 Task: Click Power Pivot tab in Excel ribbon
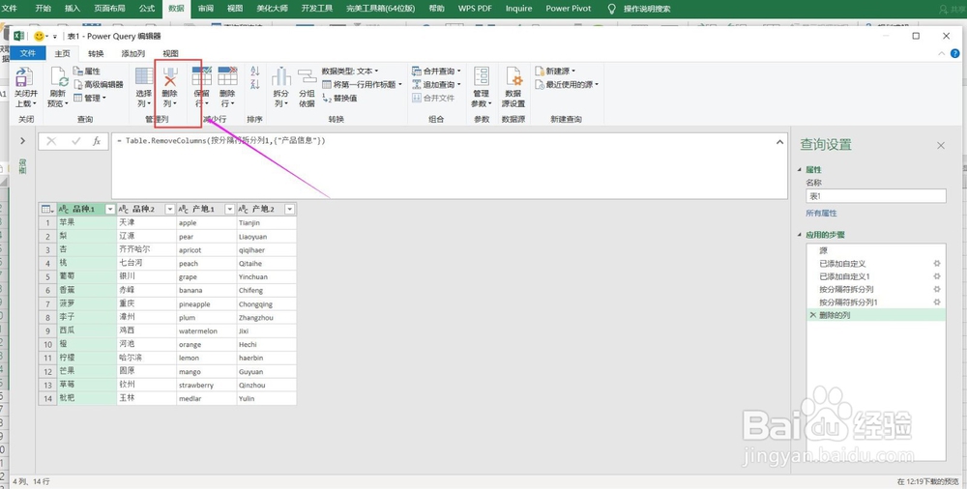coord(568,9)
